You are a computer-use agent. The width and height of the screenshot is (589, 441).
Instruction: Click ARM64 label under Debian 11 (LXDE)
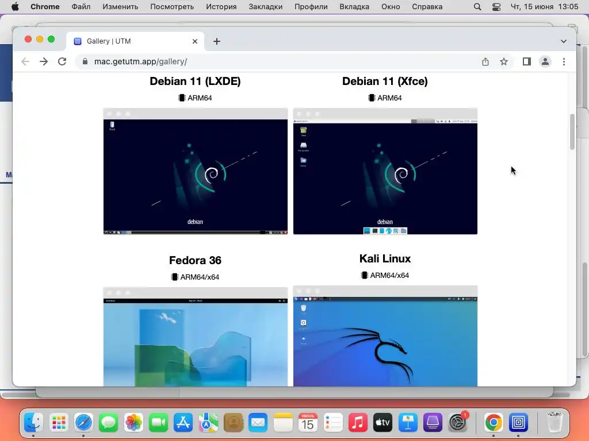click(x=196, y=98)
